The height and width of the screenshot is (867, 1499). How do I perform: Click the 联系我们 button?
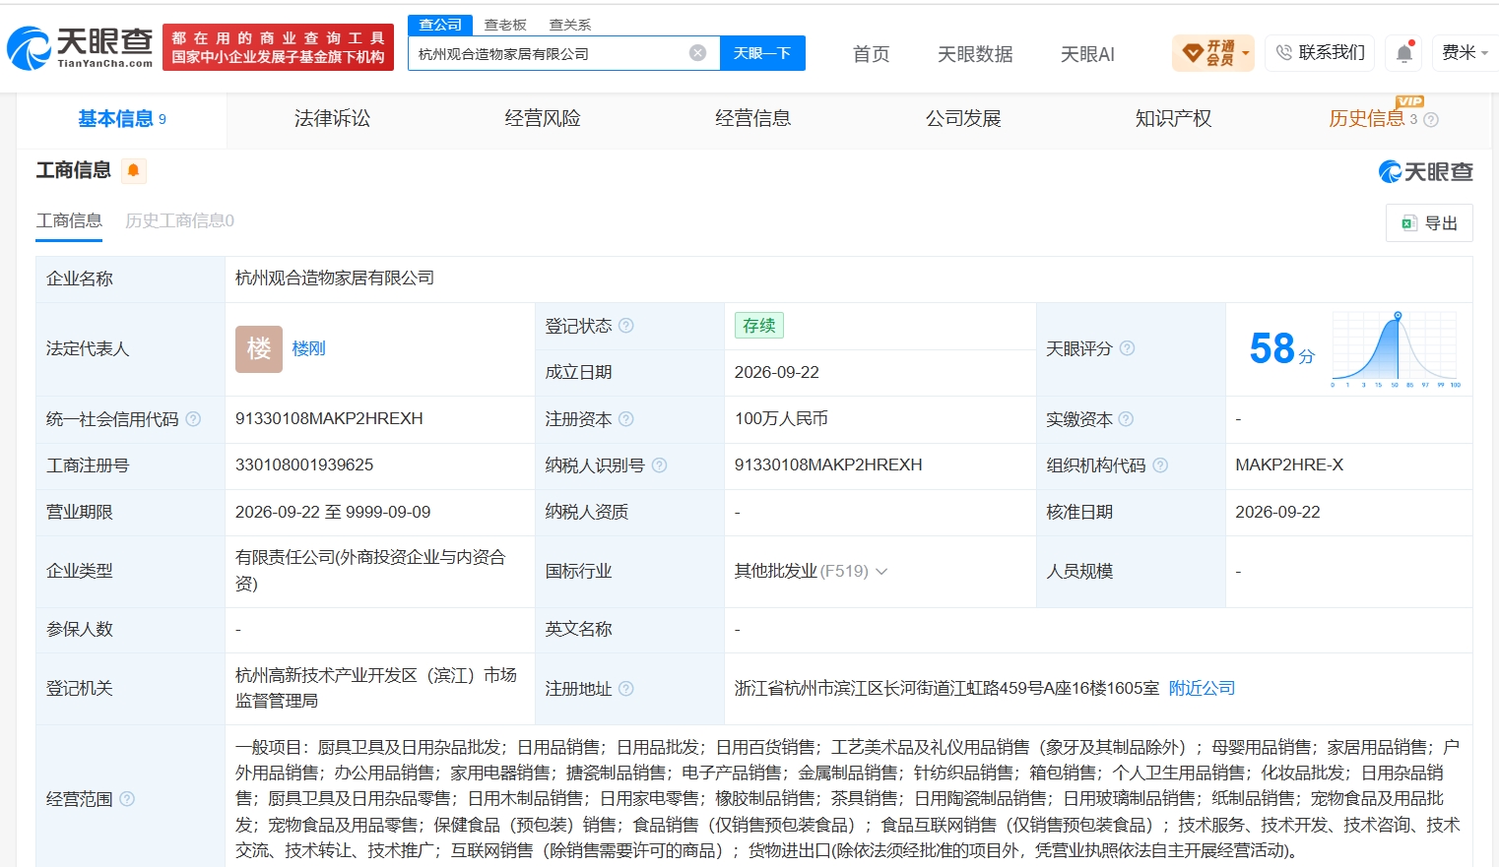point(1321,53)
